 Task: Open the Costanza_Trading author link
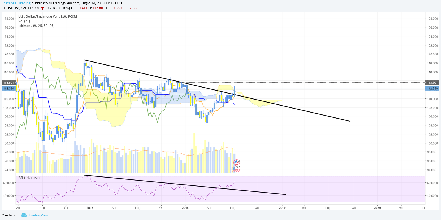[16, 3]
